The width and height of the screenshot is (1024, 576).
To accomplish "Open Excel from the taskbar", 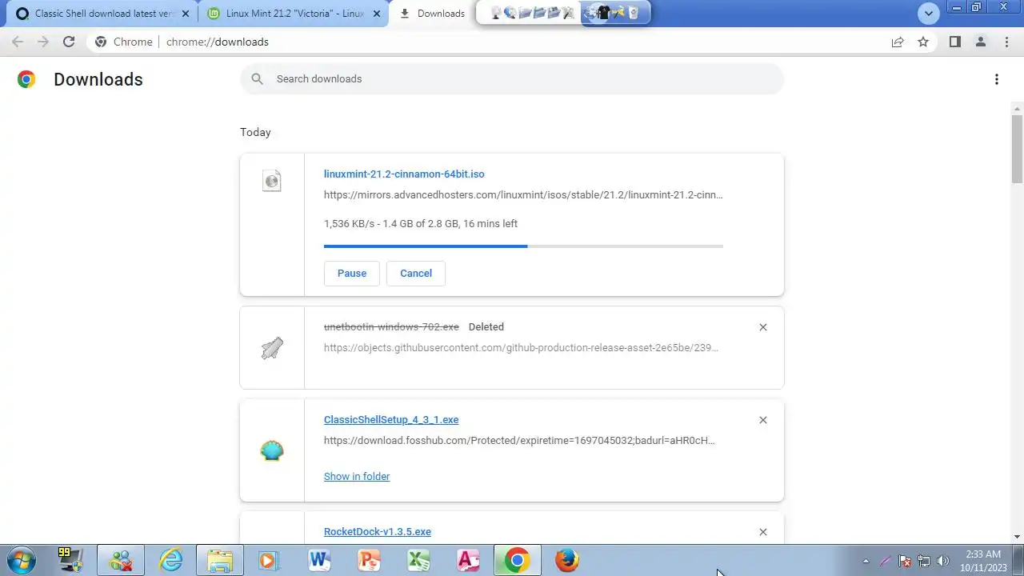I will [x=418, y=560].
